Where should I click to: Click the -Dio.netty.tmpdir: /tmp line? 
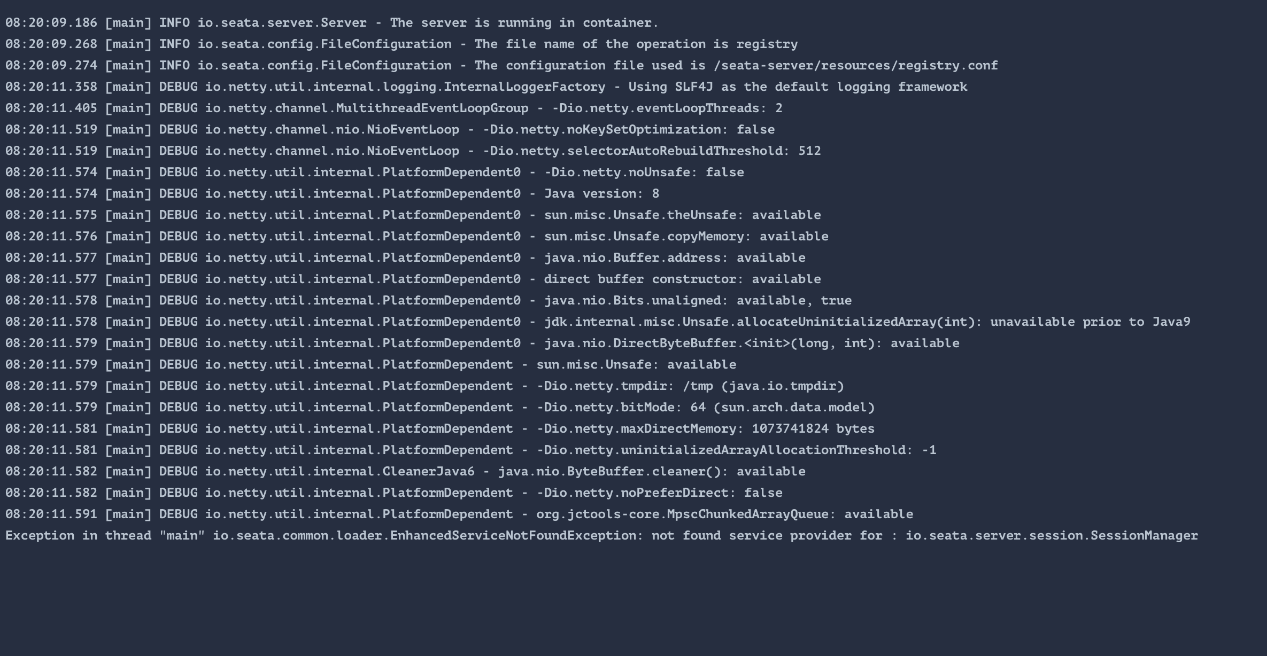[x=425, y=386]
